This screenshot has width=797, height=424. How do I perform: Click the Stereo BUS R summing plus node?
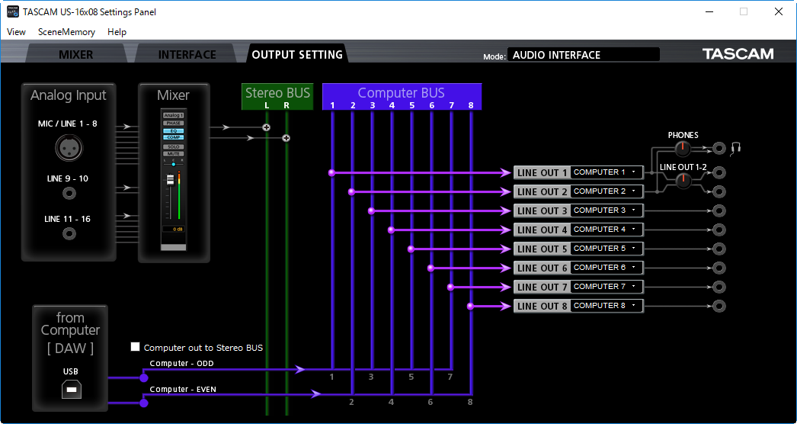(x=286, y=138)
